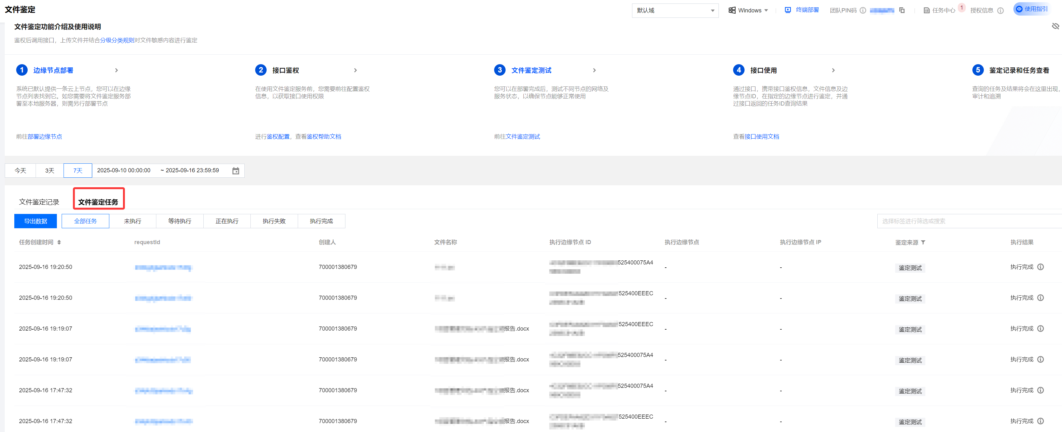Viewport: 1062px width, 432px height.
Task: Switch to 文件鉴定记录 tab
Action: pyautogui.click(x=39, y=202)
